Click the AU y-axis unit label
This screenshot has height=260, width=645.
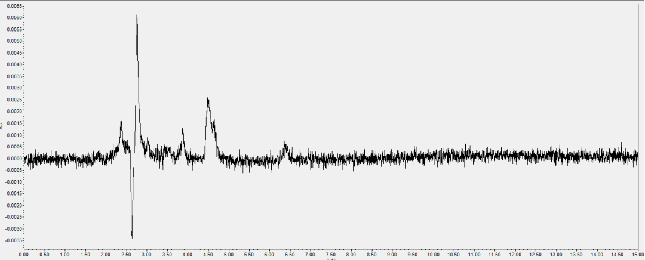click(1, 125)
